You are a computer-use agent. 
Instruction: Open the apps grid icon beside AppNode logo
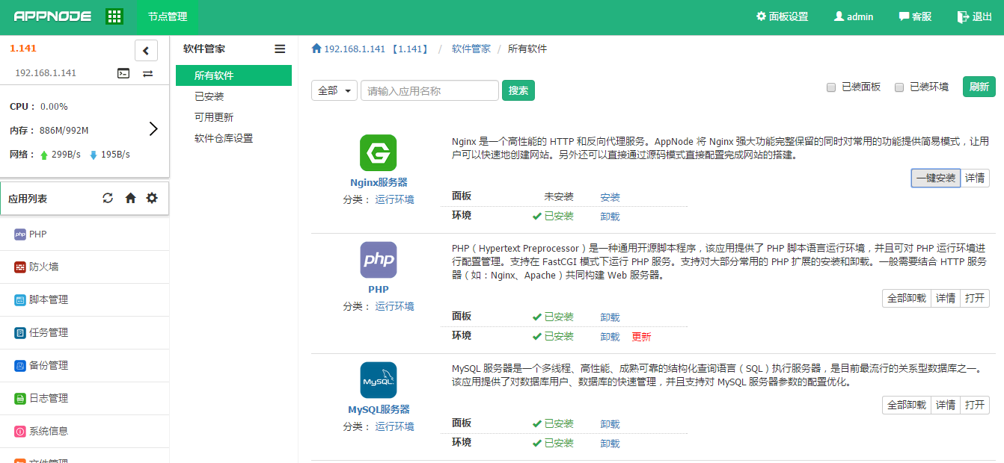coord(114,16)
